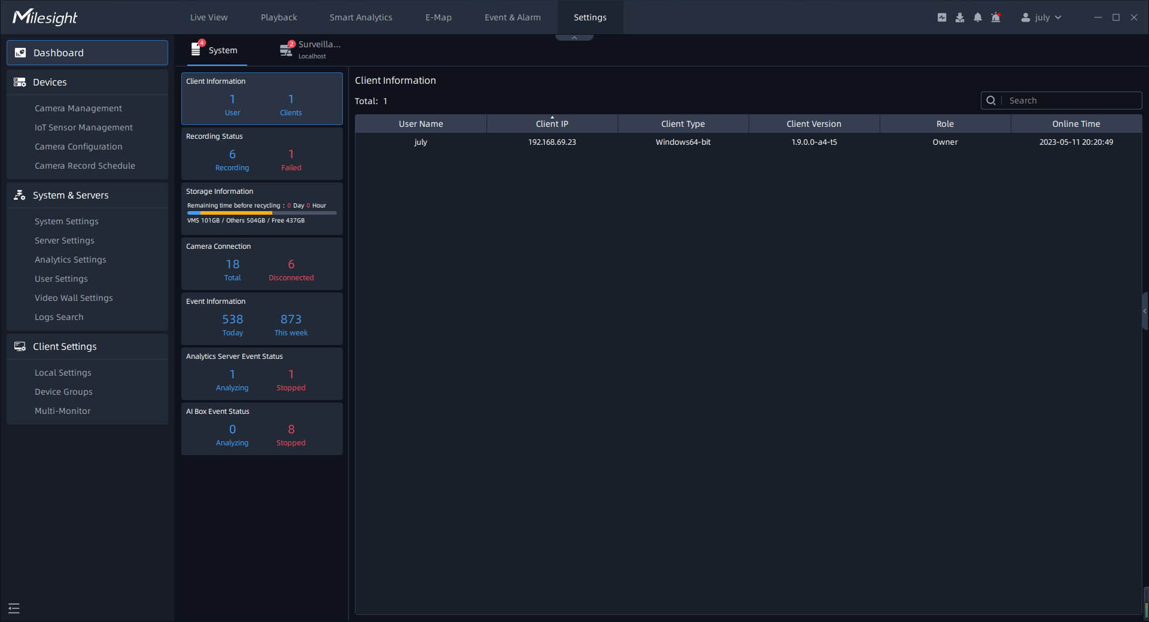Expand the right-edge side panel handle

click(x=1145, y=311)
